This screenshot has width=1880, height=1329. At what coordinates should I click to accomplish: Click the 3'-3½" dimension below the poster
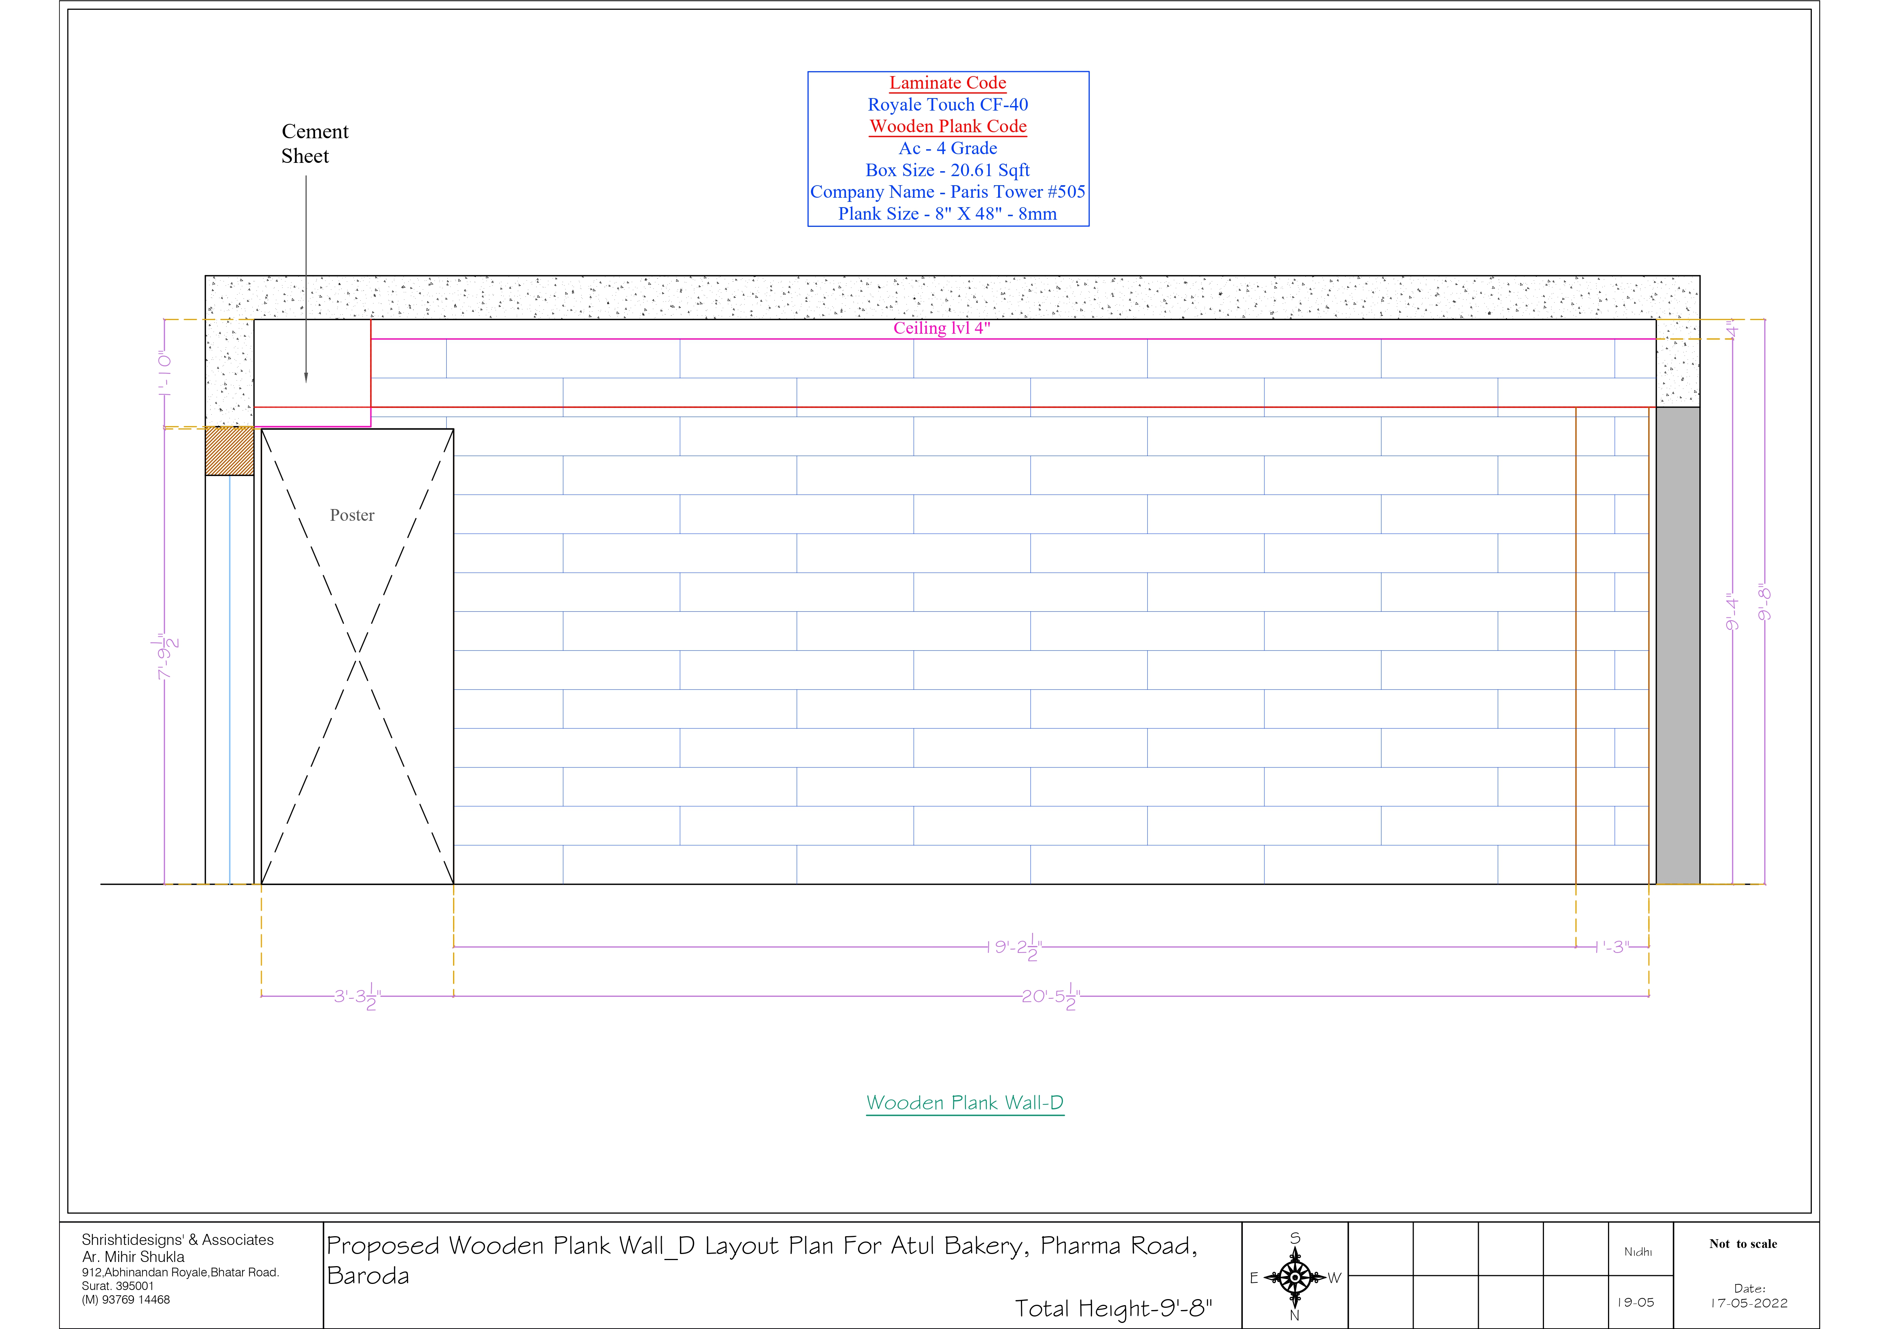click(358, 997)
